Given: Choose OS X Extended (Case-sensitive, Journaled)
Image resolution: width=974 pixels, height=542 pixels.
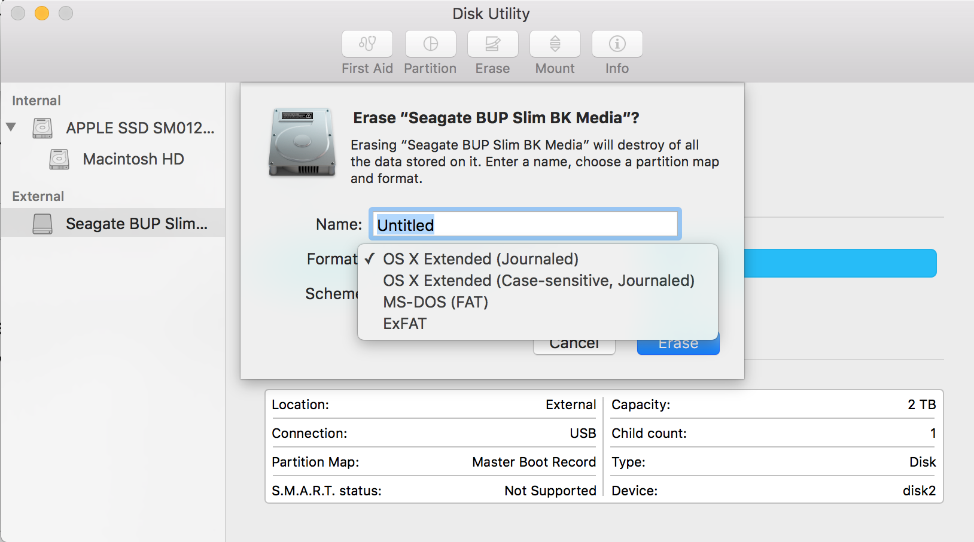Looking at the screenshot, I should (x=538, y=281).
